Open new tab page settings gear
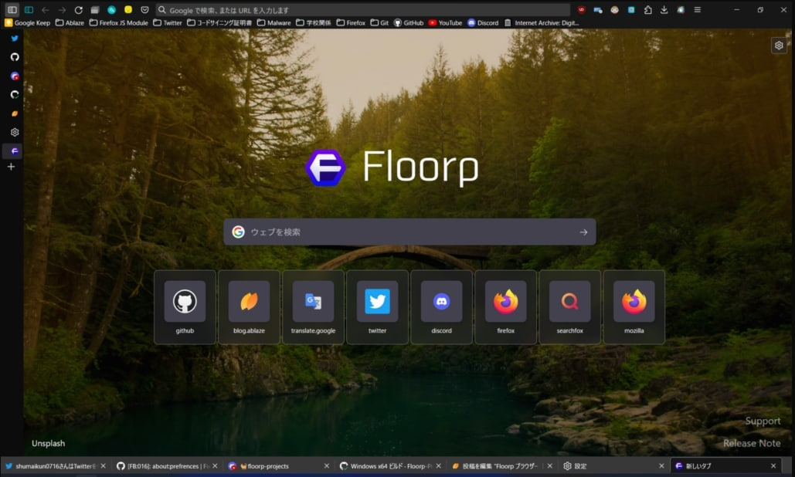 click(x=778, y=46)
